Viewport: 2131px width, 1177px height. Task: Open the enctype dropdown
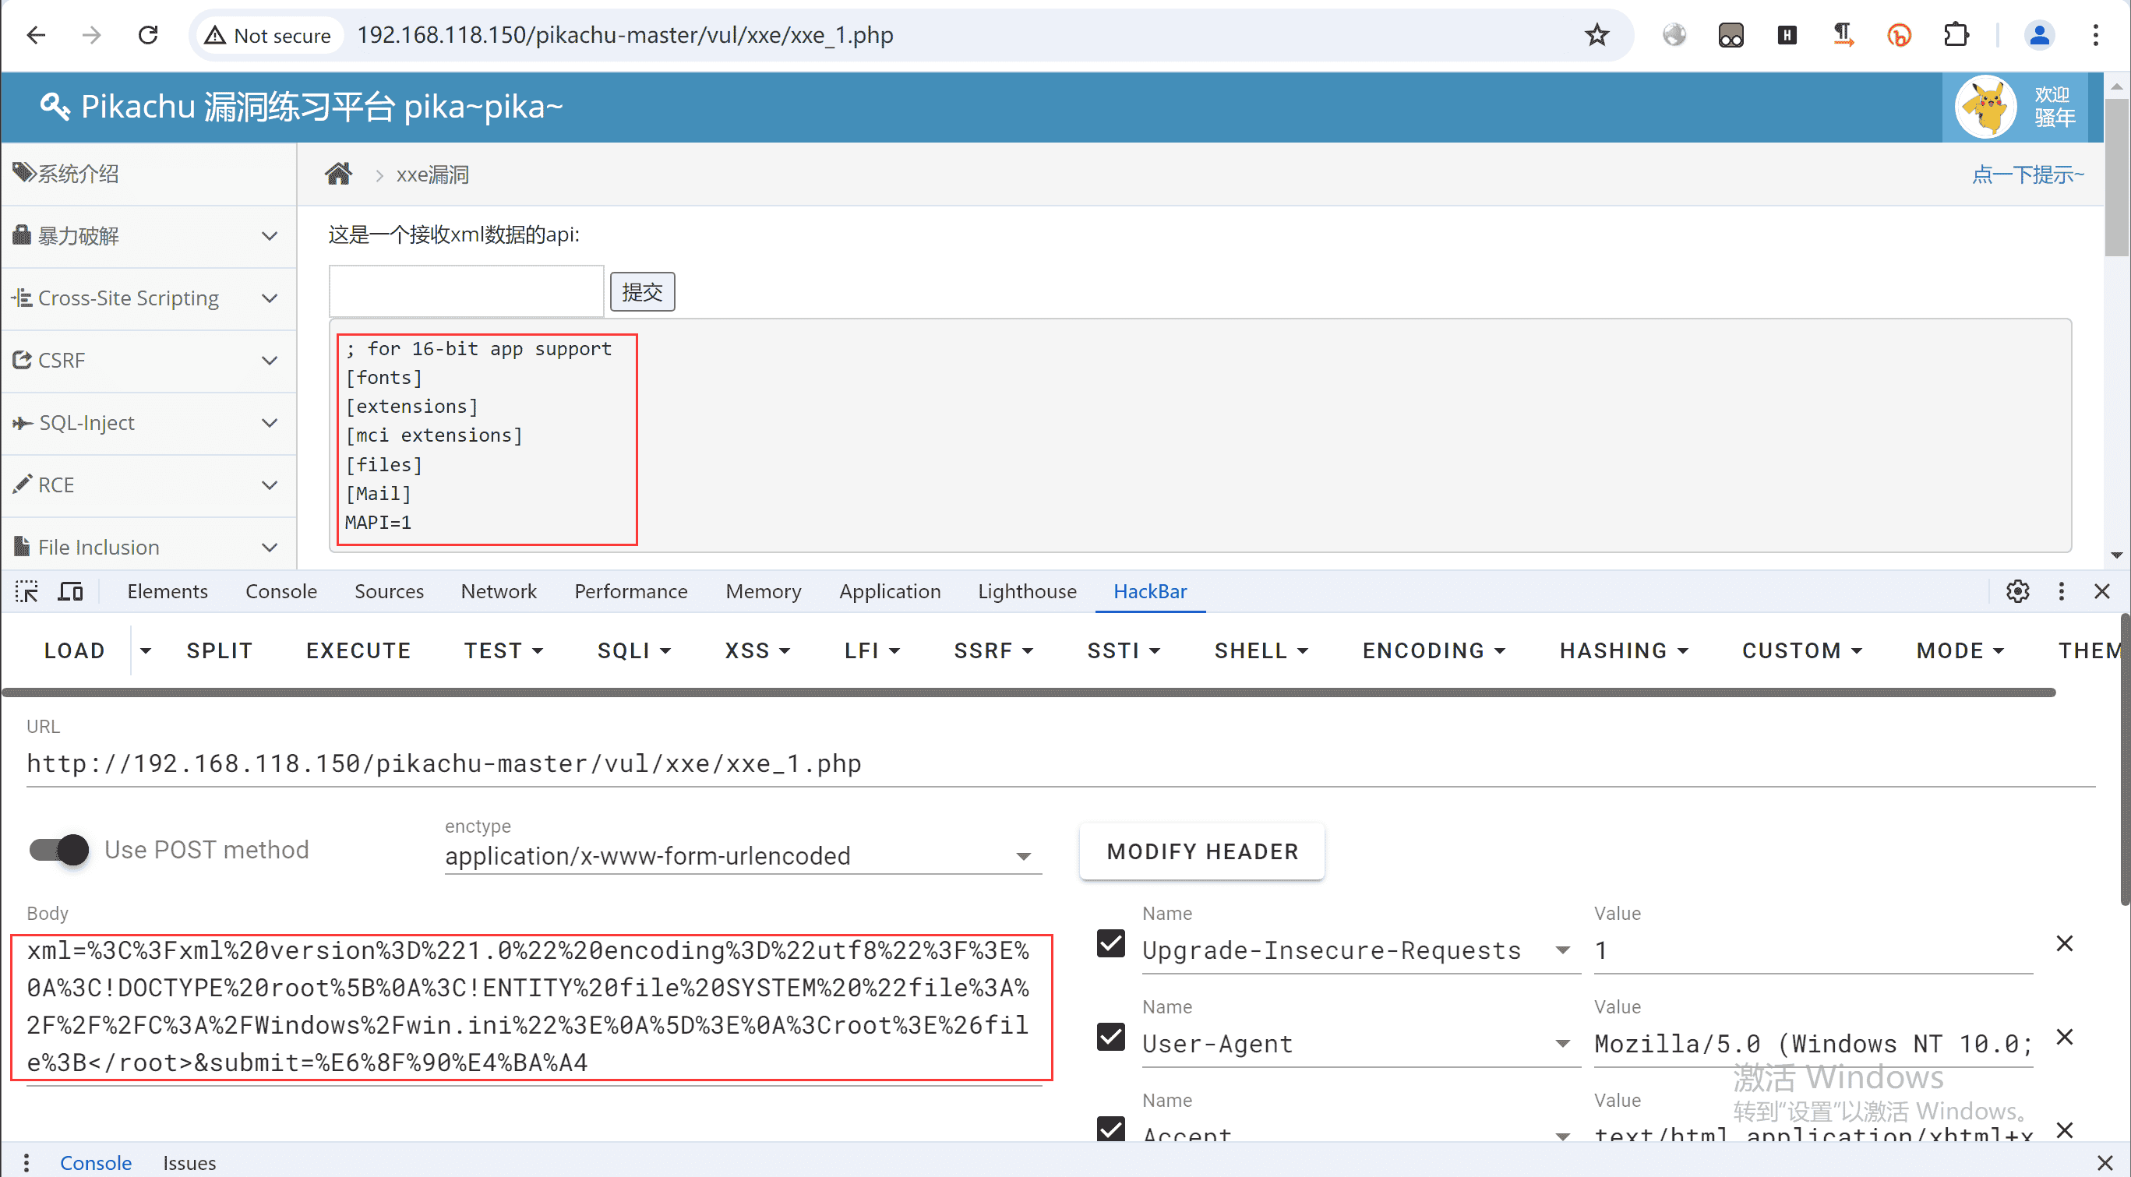(x=741, y=856)
